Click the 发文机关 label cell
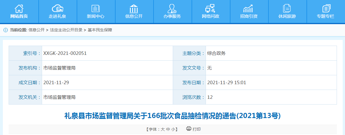The height and width of the screenshot is (135, 345). (25, 97)
